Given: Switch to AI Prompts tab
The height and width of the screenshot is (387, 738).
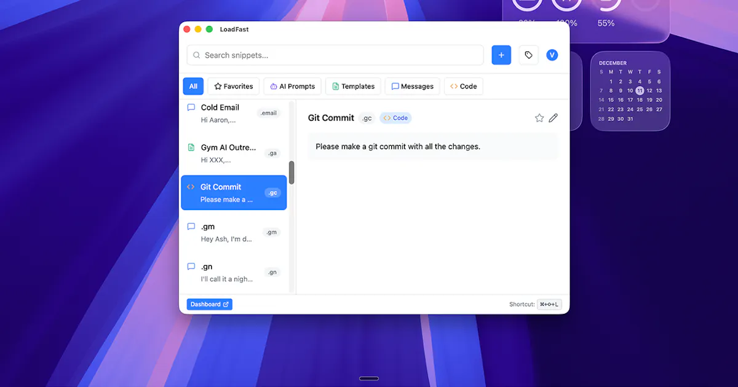Looking at the screenshot, I should point(292,87).
